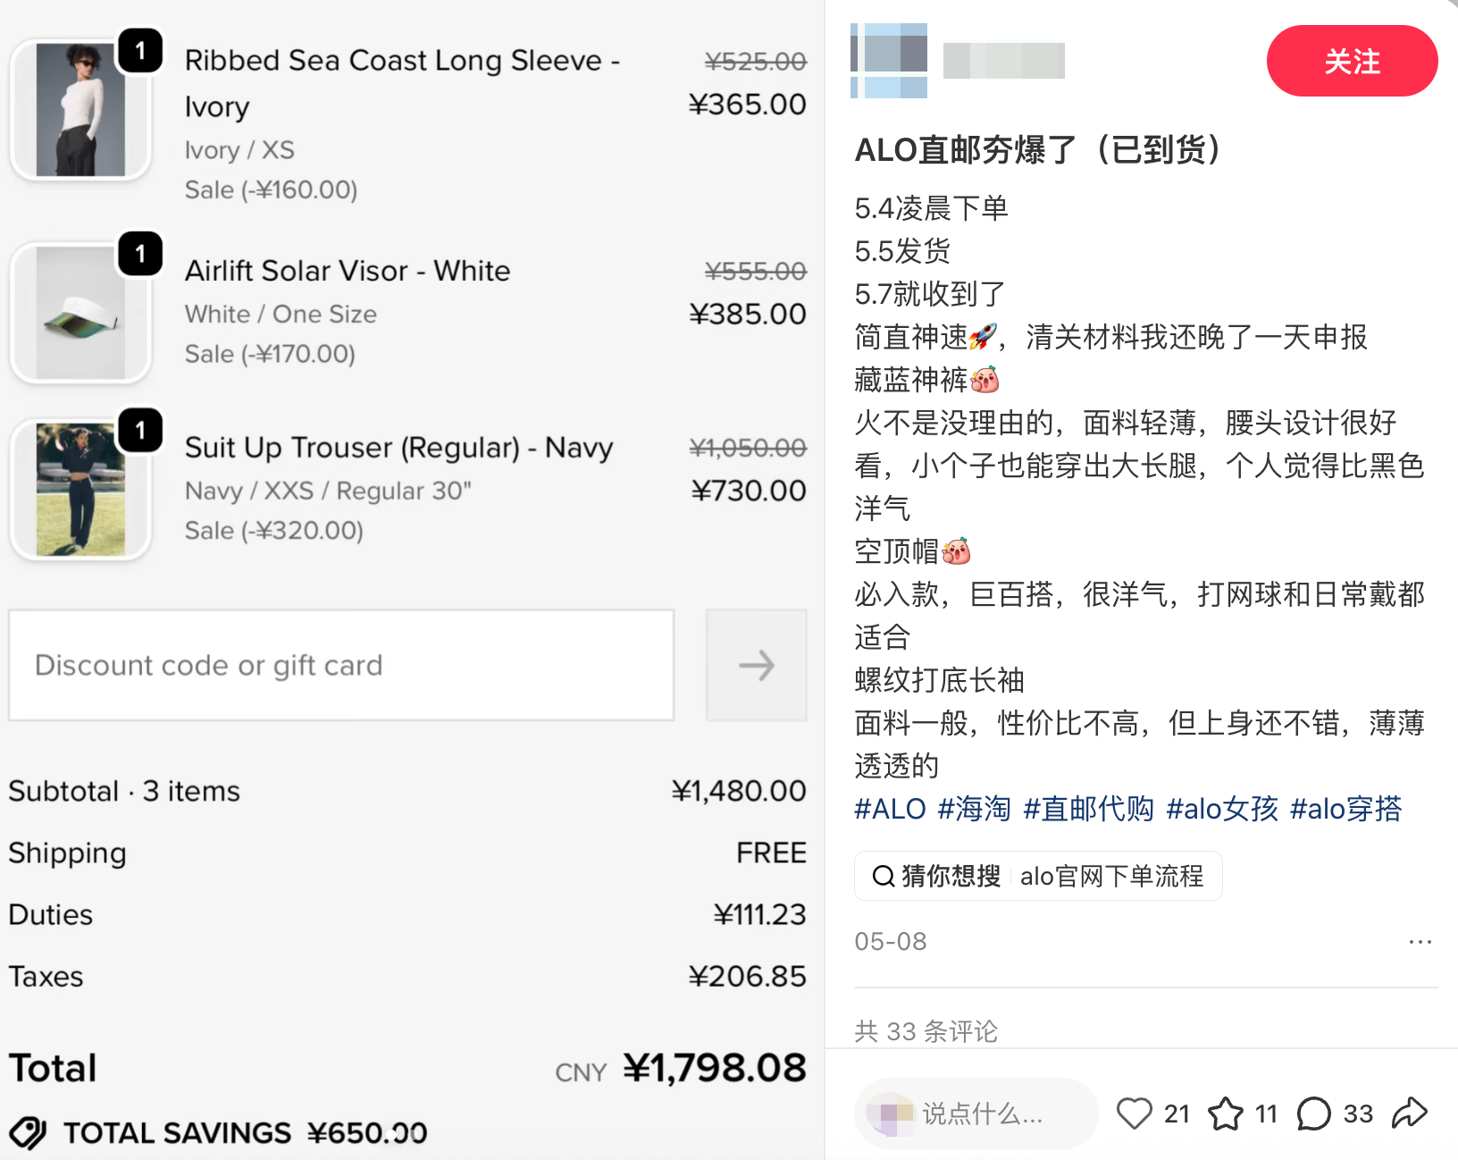The height and width of the screenshot is (1160, 1458).
Task: Submit discount code with arrow button
Action: pos(756,665)
